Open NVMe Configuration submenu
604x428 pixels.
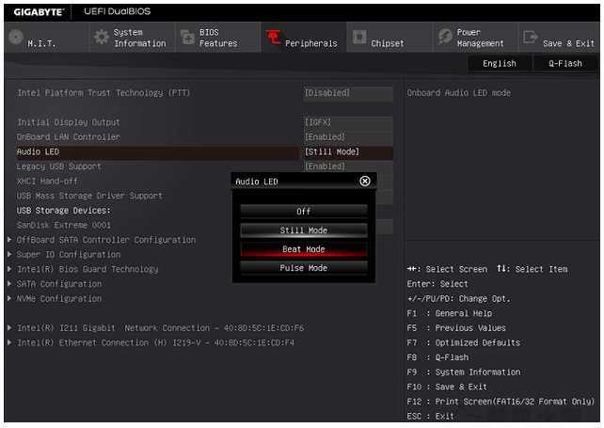[x=58, y=299]
